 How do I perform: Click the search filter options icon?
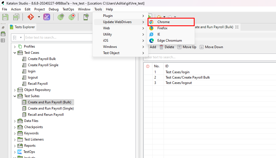coord(15,37)
